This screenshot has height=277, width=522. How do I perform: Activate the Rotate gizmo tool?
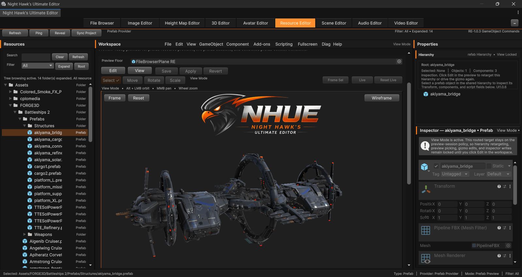(154, 80)
